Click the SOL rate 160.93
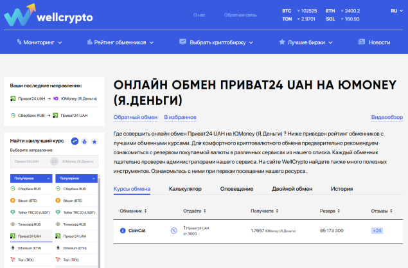 click(x=350, y=19)
